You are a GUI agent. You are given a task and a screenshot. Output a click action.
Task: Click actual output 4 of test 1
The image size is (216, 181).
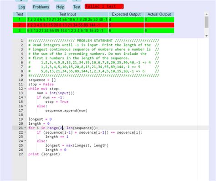[x=159, y=20]
